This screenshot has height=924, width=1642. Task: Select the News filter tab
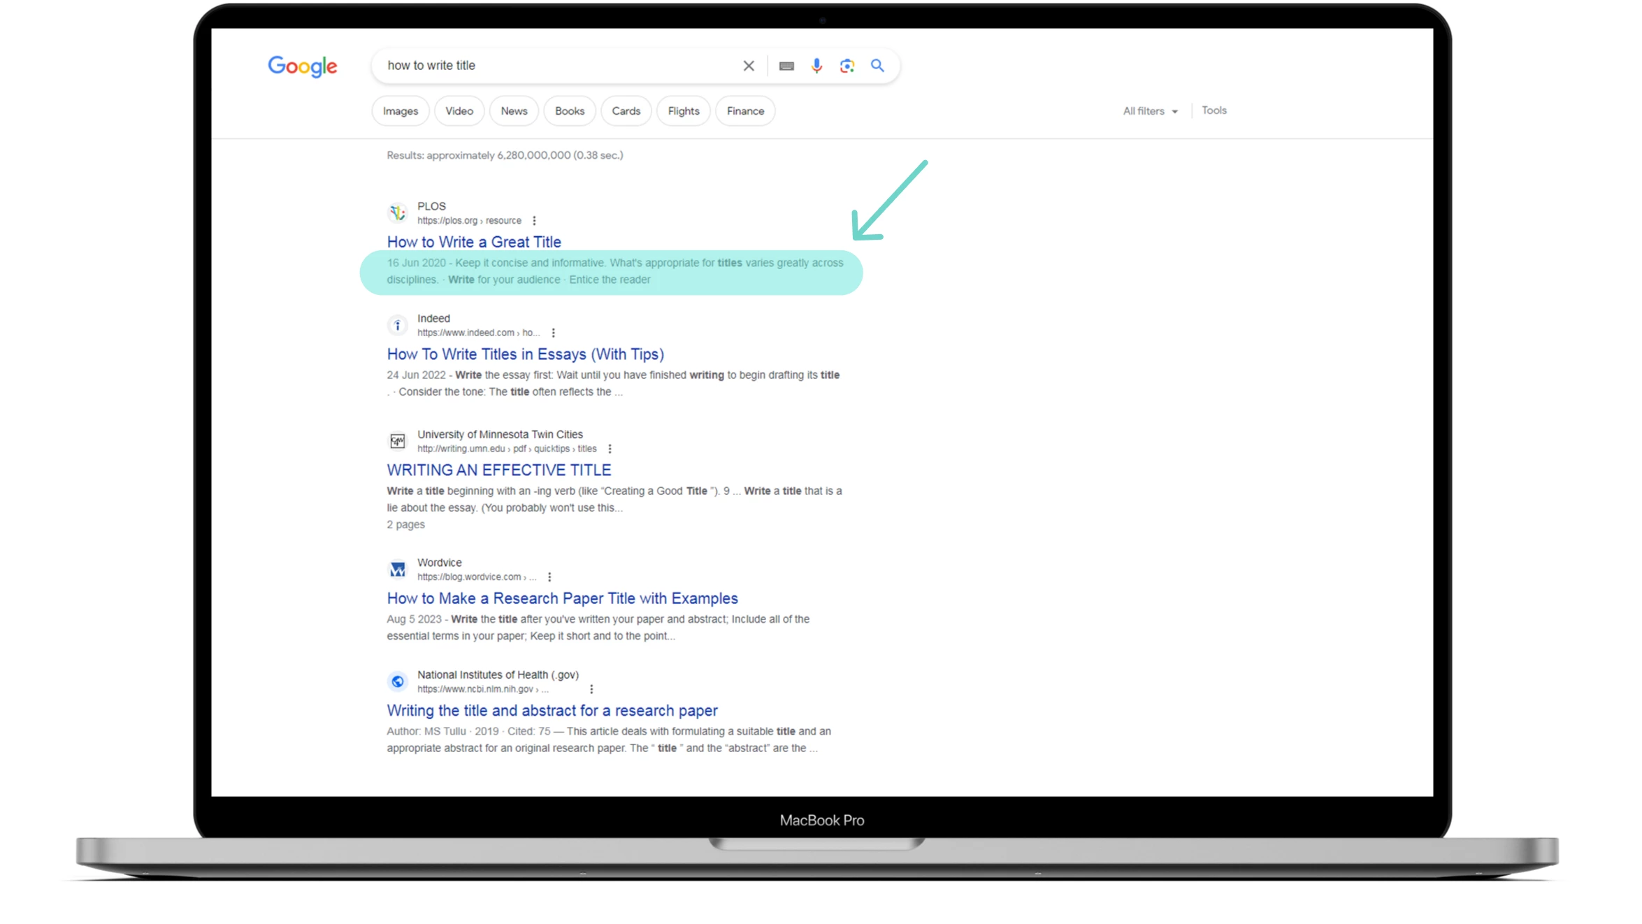514,111
